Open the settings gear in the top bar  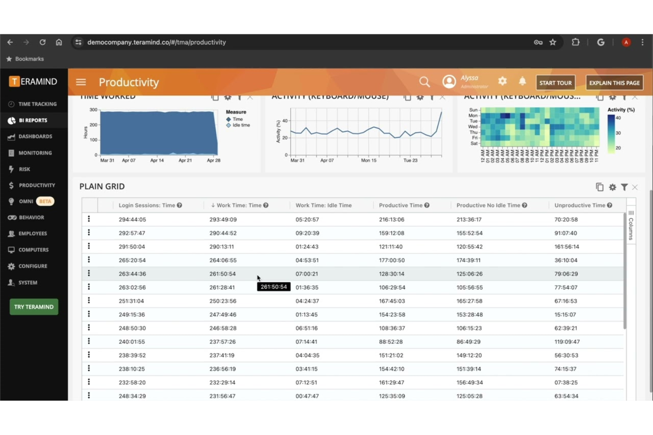click(x=502, y=81)
